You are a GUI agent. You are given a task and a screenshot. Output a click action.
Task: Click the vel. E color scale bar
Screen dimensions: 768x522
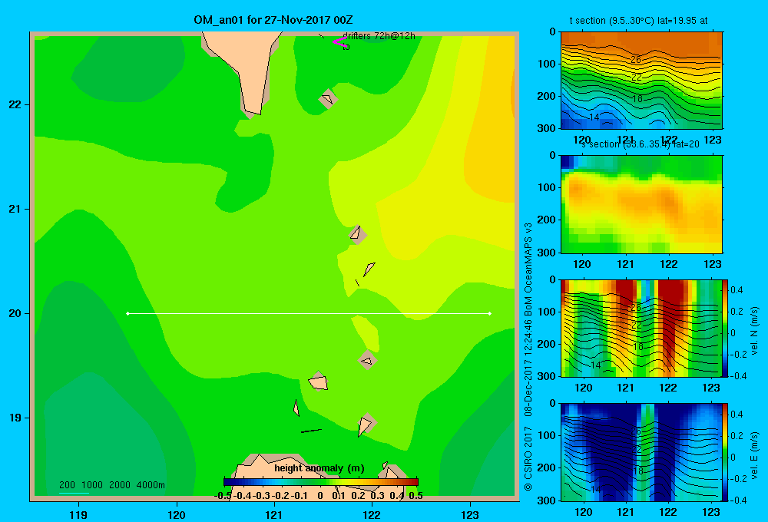pos(725,452)
